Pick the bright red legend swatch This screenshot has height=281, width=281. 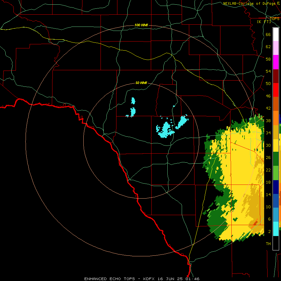276,90
